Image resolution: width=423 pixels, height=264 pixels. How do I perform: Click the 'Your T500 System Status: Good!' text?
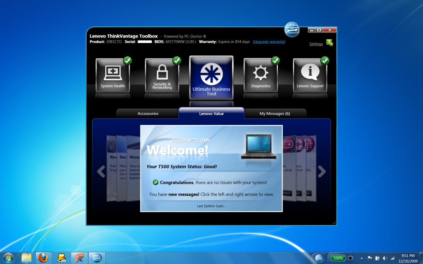(182, 166)
